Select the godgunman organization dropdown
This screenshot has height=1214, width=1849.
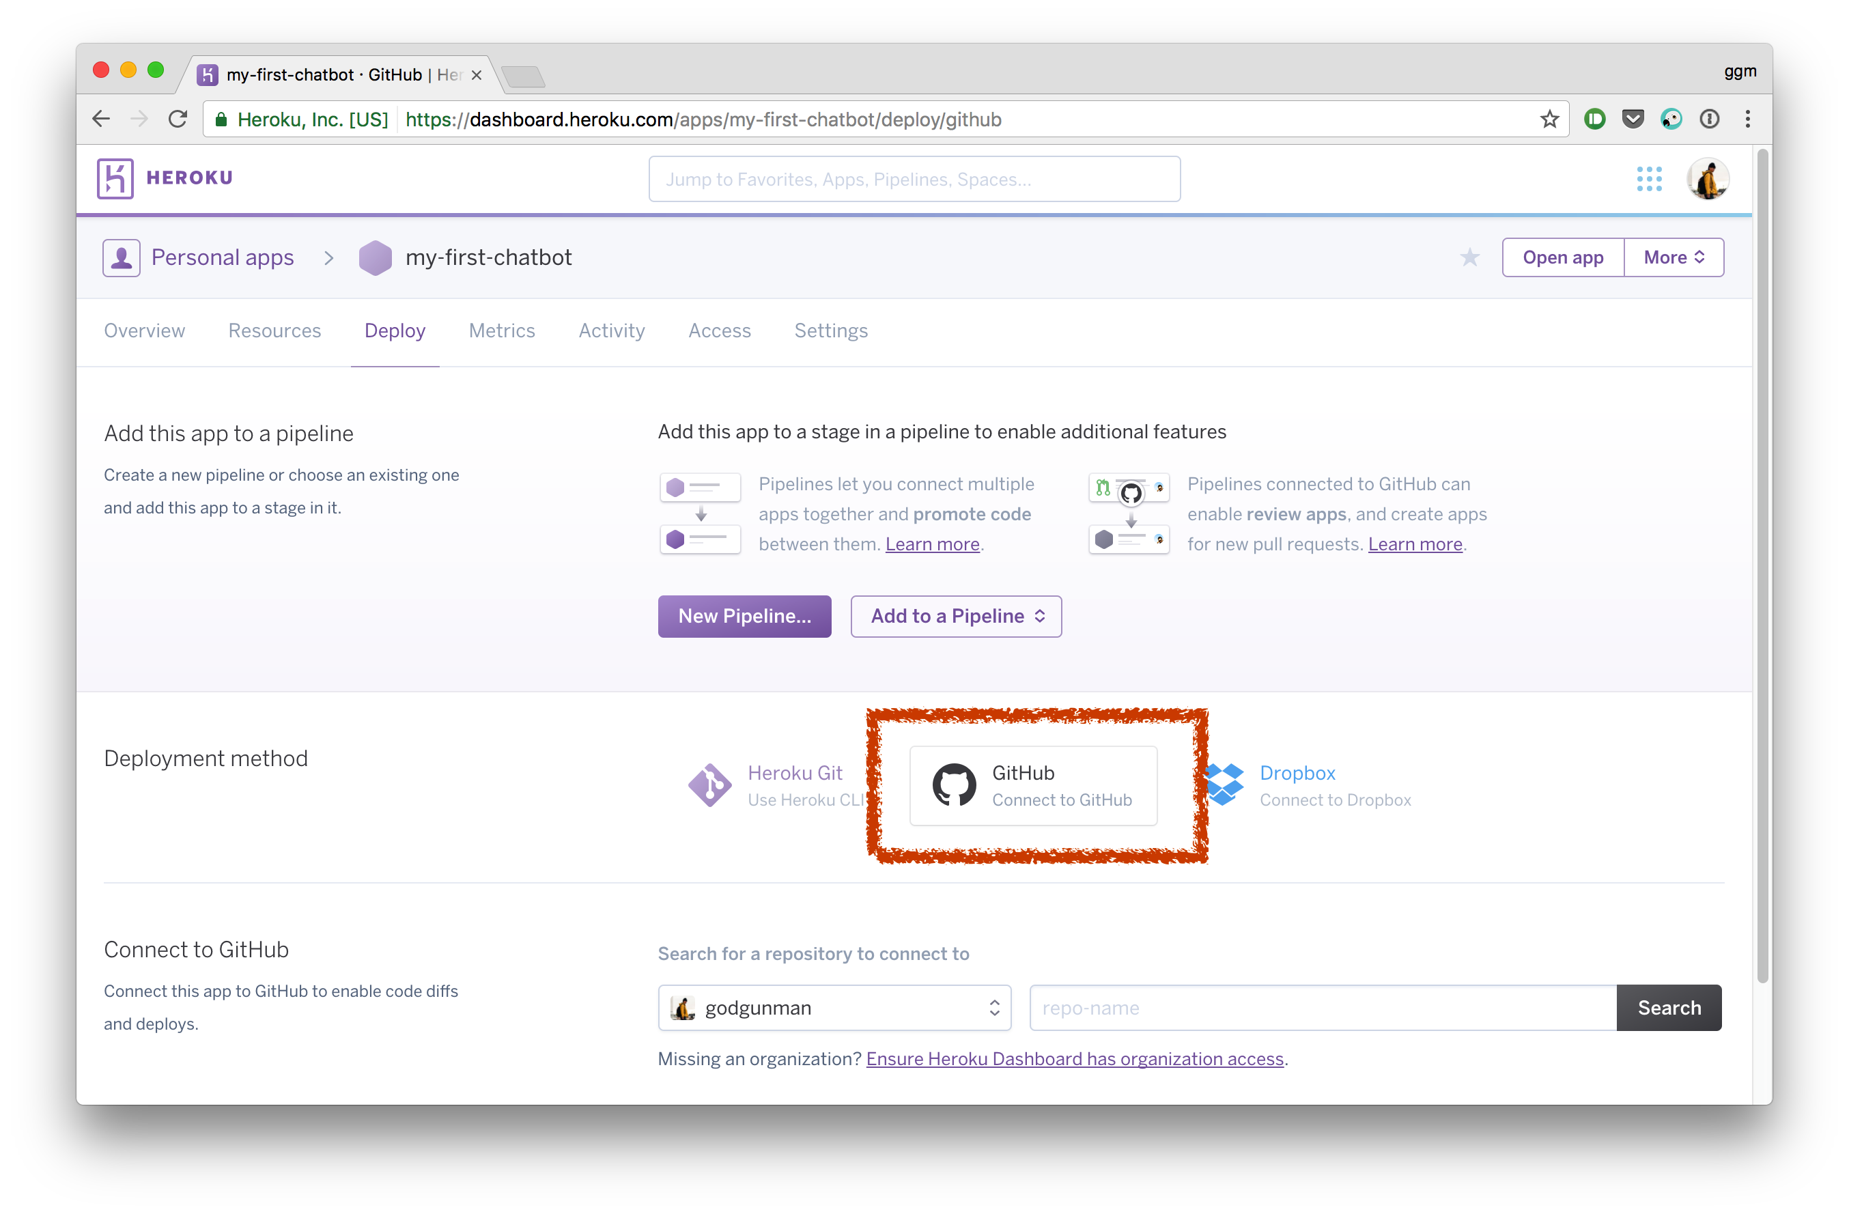coord(833,1008)
